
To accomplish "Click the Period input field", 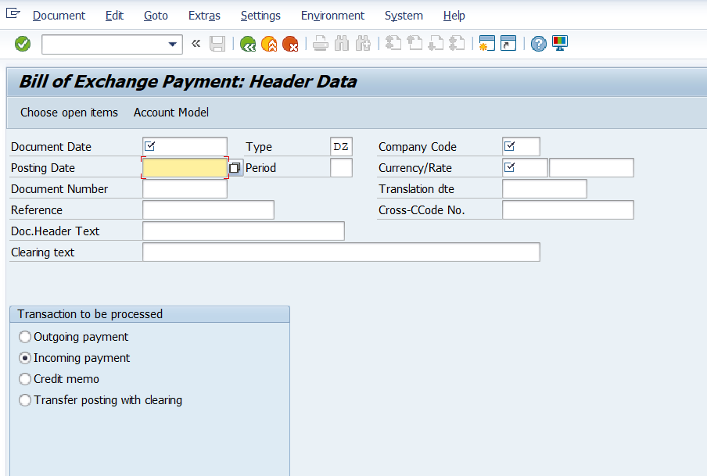I will pyautogui.click(x=341, y=168).
